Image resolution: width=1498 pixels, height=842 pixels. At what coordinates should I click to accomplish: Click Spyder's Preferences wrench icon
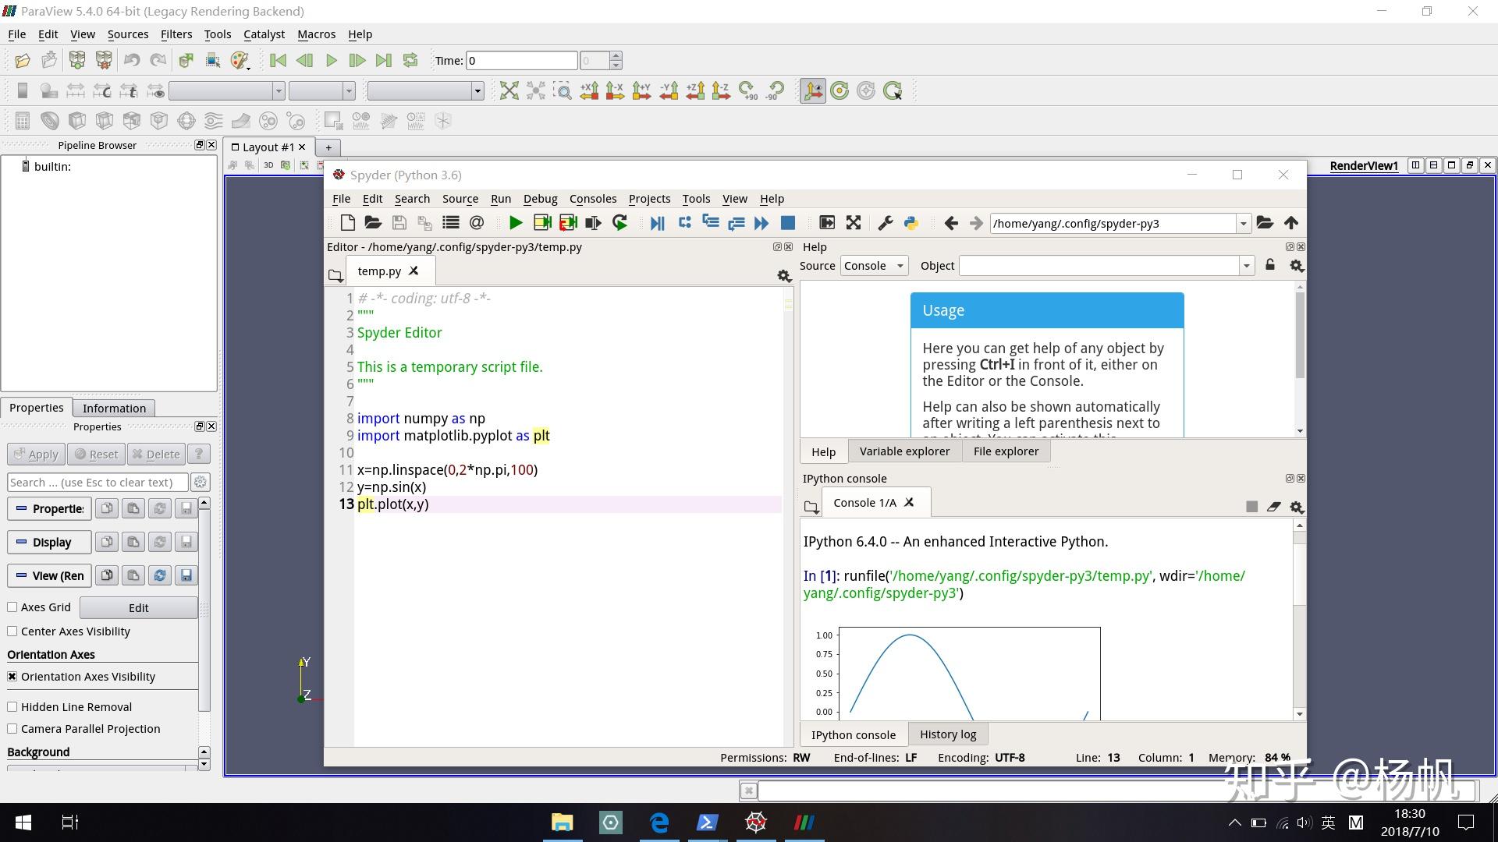click(x=885, y=223)
